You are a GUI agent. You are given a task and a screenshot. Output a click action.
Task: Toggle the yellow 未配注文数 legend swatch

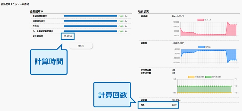coord(191,77)
